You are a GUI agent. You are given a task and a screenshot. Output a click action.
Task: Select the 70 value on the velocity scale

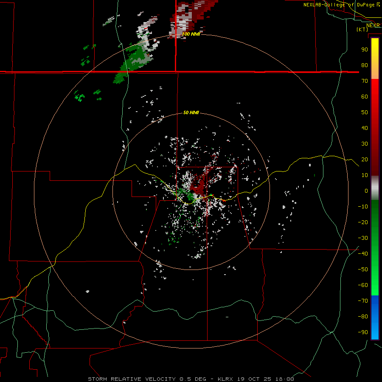[365, 81]
